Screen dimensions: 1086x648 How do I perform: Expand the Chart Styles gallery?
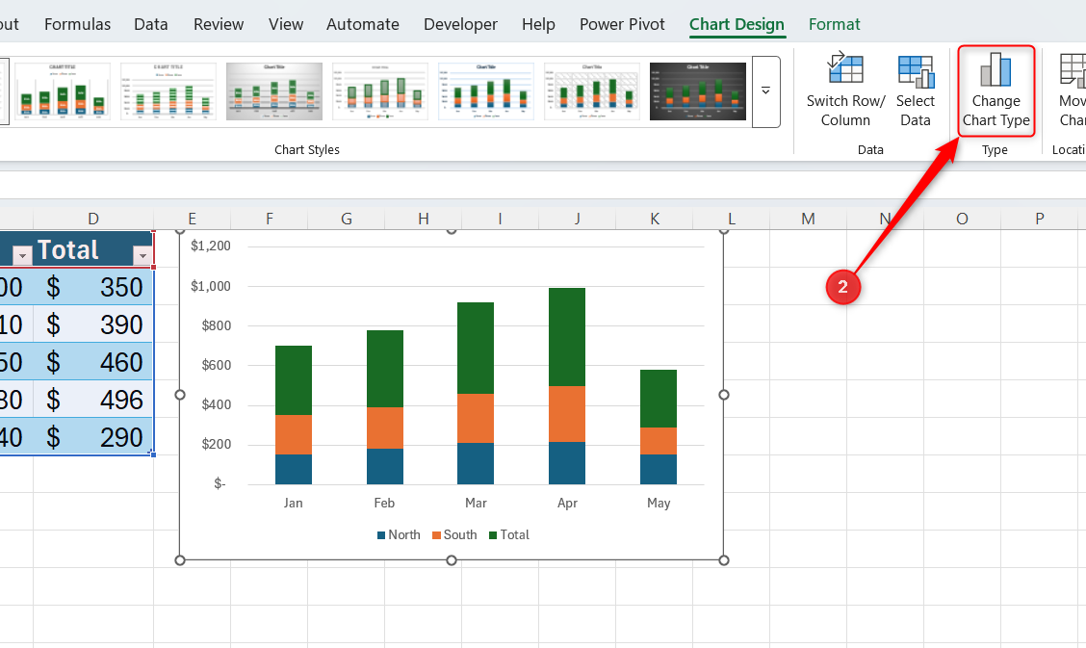click(x=766, y=92)
